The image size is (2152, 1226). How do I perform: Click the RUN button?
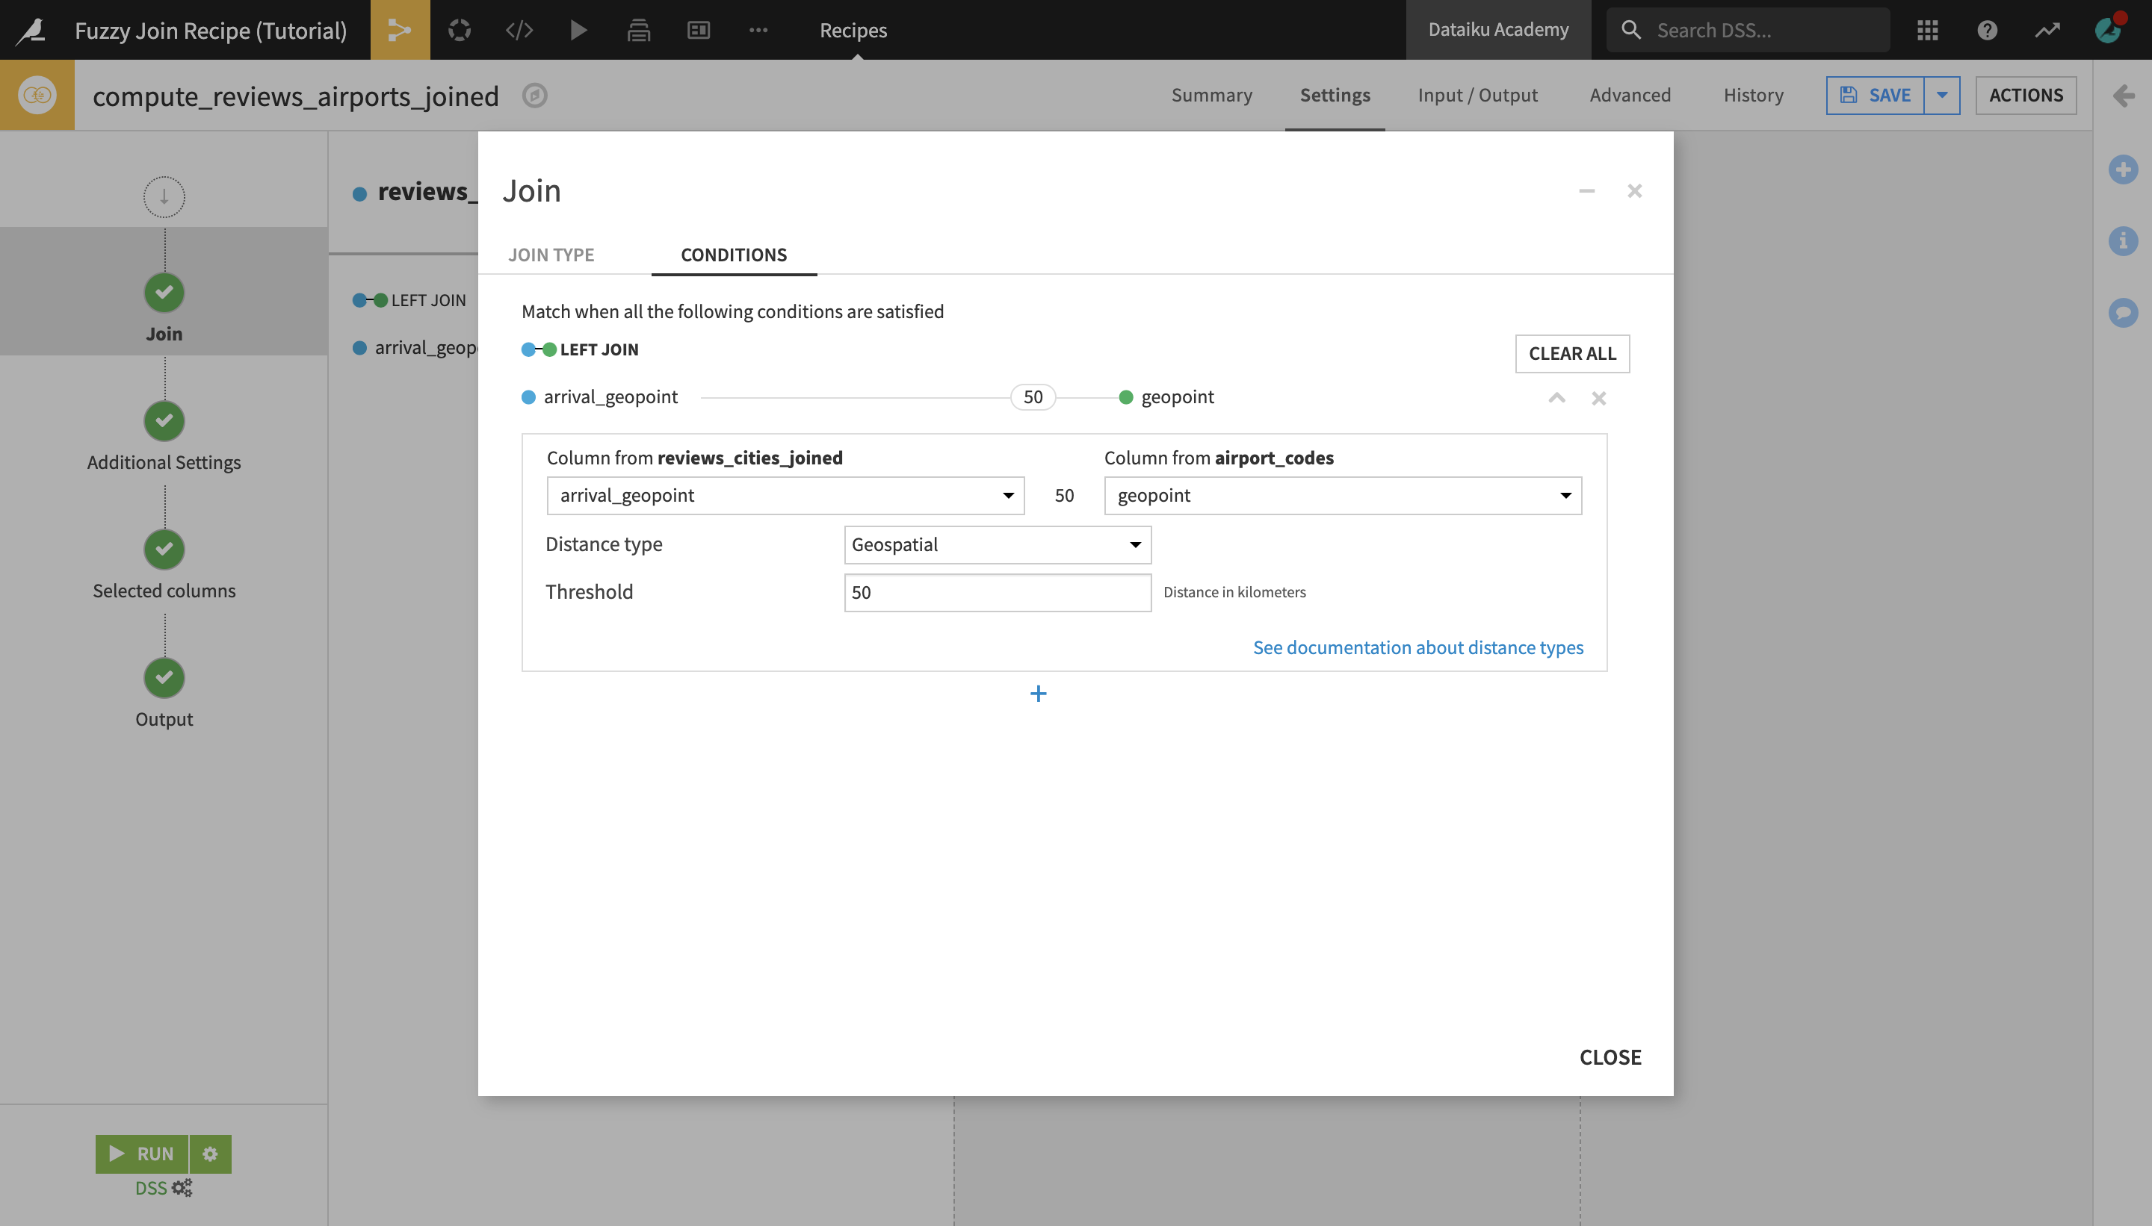pos(141,1154)
